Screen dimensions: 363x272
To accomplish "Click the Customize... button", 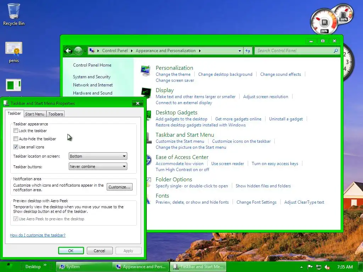I will point(119,187).
